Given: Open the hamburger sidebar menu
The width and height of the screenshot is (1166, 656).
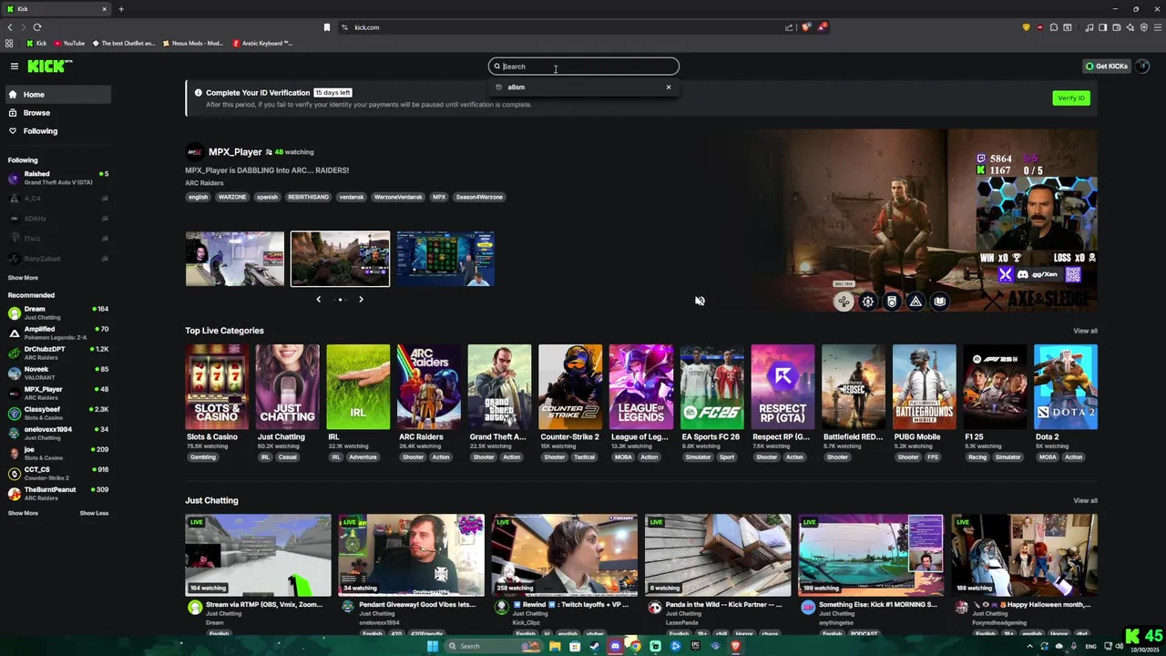Looking at the screenshot, I should click(x=15, y=66).
